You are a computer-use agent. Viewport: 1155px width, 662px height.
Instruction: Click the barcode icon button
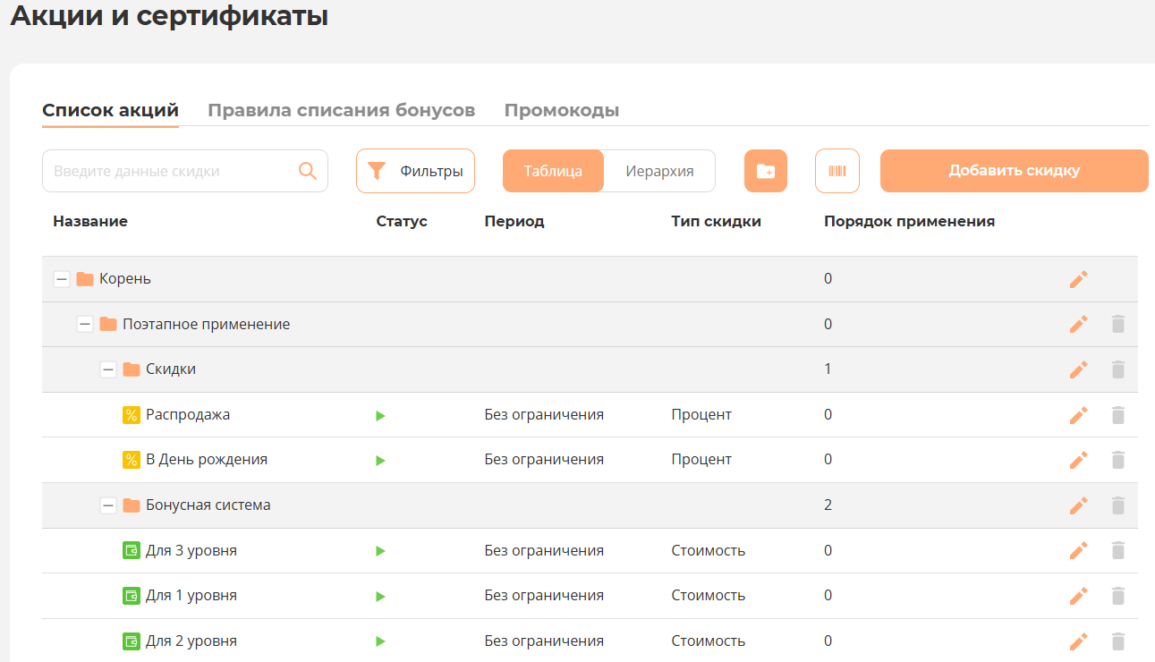837,171
